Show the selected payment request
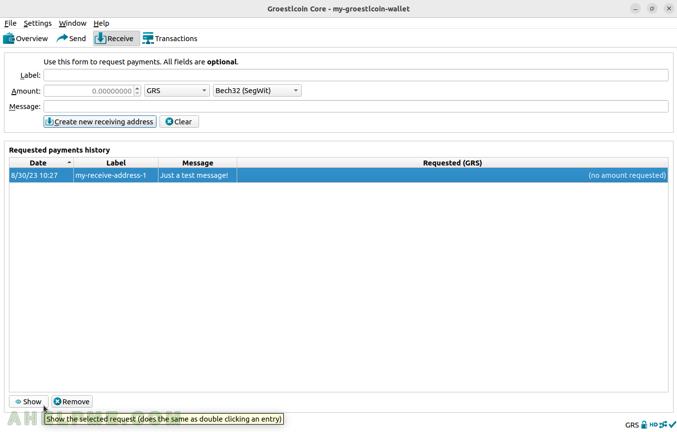677x432 pixels. (x=29, y=402)
